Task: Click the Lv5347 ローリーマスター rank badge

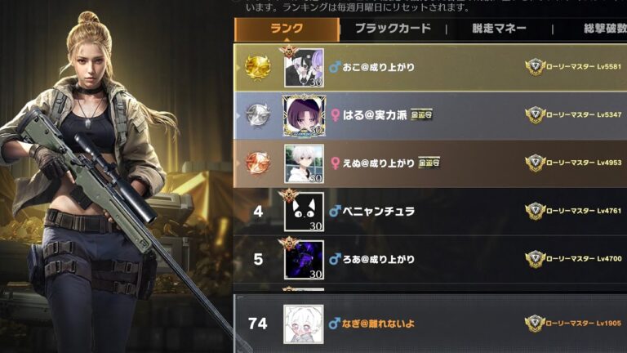Action: click(x=536, y=115)
